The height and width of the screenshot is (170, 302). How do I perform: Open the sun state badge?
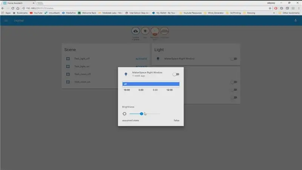pyautogui.click(x=145, y=31)
